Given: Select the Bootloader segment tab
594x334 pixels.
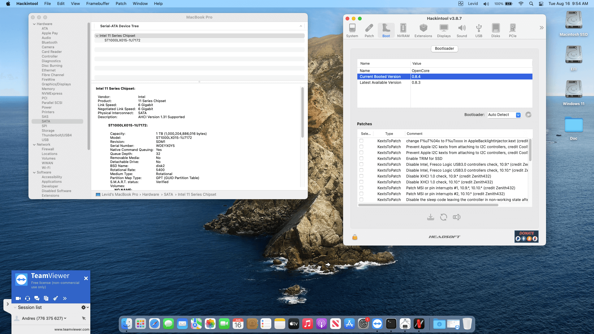Looking at the screenshot, I should click(445, 49).
